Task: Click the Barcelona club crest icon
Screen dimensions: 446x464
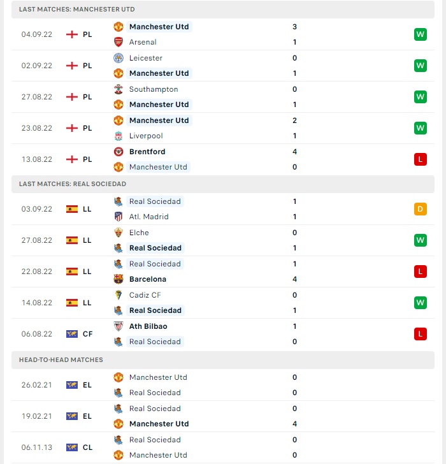Action: [119, 279]
